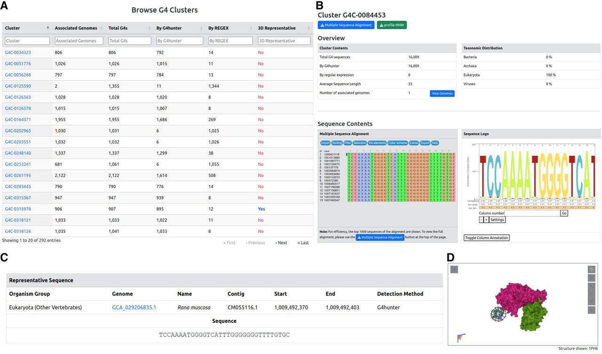Open the Vis.elements menu in alignment viewer
The image size is (602, 354).
pyautogui.click(x=377, y=143)
